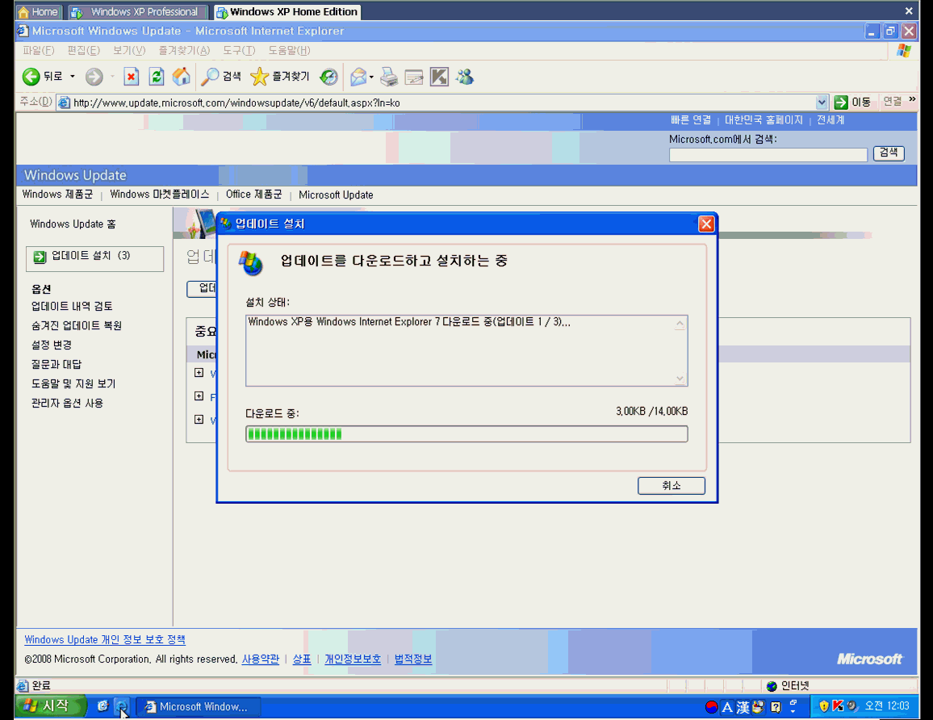Click the K toolbar icon

click(x=439, y=76)
